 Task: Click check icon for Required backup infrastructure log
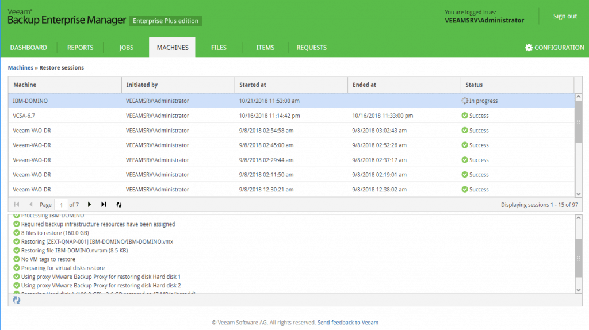(x=17, y=224)
